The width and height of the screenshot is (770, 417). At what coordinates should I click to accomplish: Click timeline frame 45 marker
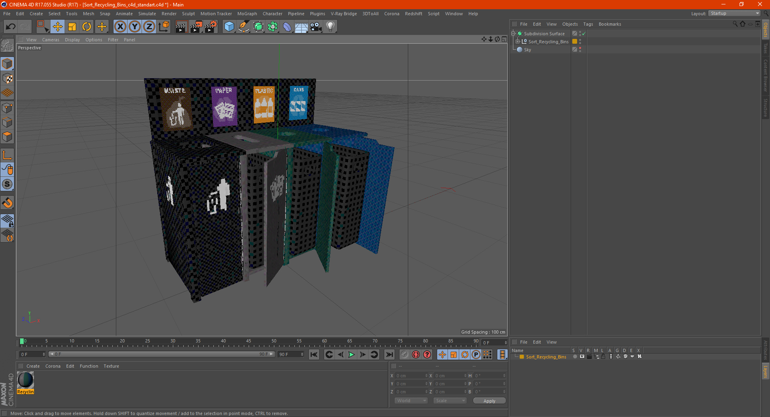(x=249, y=342)
